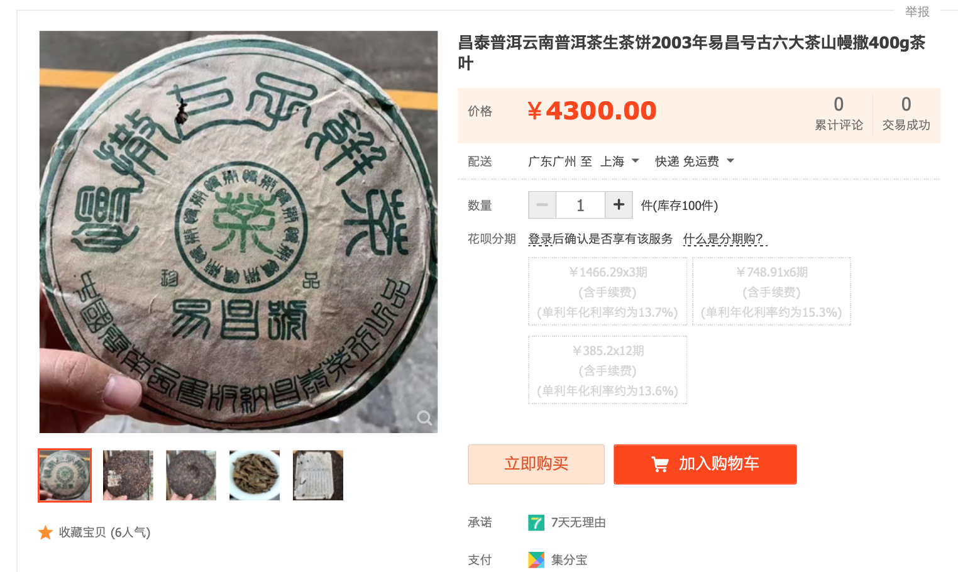958x572 pixels.
Task: Select the ¥748.91x6期 installment option
Action: coord(771,292)
